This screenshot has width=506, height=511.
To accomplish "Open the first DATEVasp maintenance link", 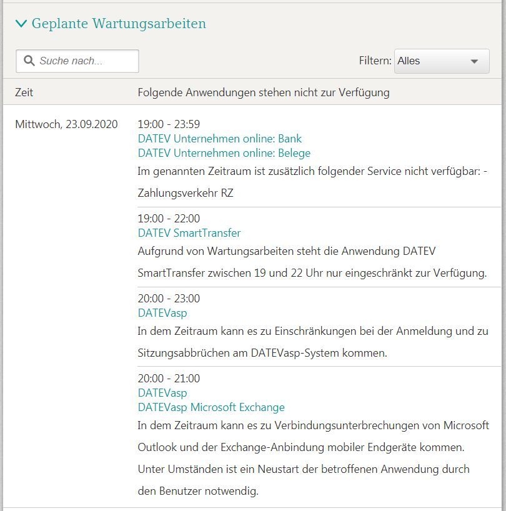I will click(161, 312).
